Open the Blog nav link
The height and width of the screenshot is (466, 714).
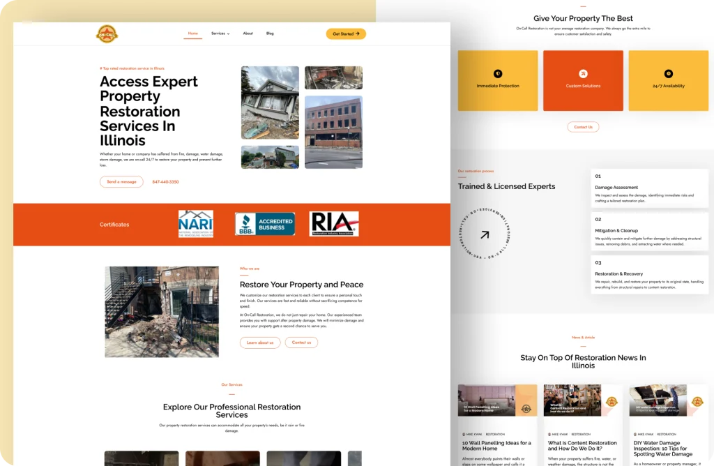(x=270, y=33)
